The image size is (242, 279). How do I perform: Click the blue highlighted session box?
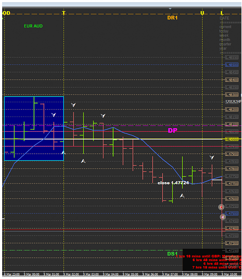[34, 129]
